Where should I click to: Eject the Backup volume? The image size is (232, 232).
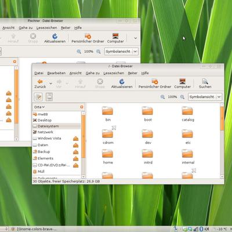[x=76, y=152]
